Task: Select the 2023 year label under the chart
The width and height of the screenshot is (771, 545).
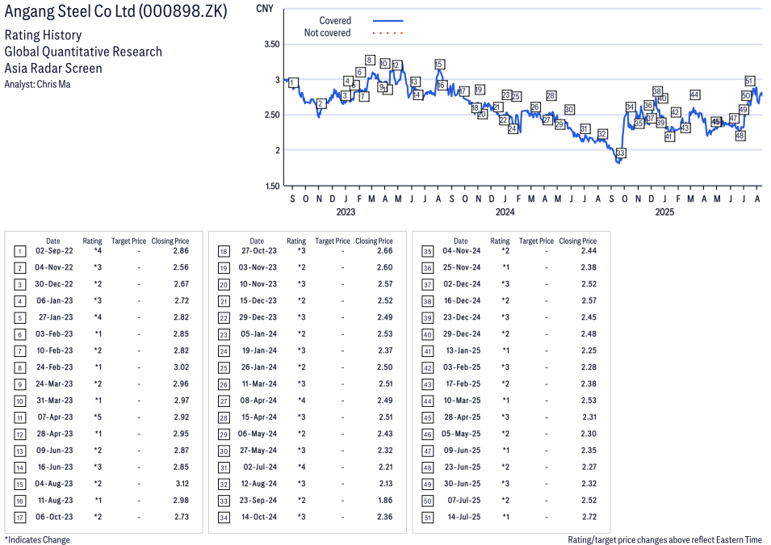Action: [346, 212]
